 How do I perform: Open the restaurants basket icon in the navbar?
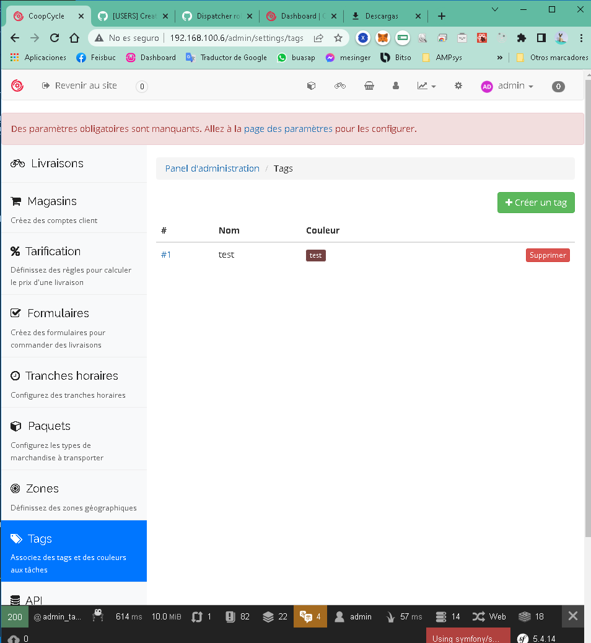click(369, 85)
